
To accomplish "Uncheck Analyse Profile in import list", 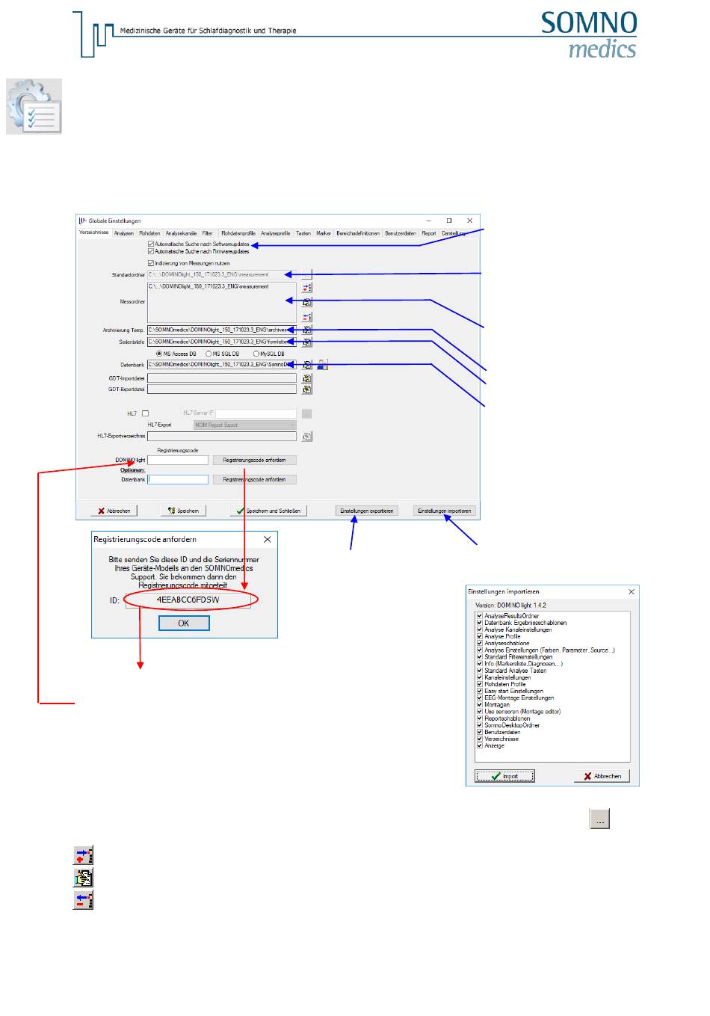I will pos(479,636).
